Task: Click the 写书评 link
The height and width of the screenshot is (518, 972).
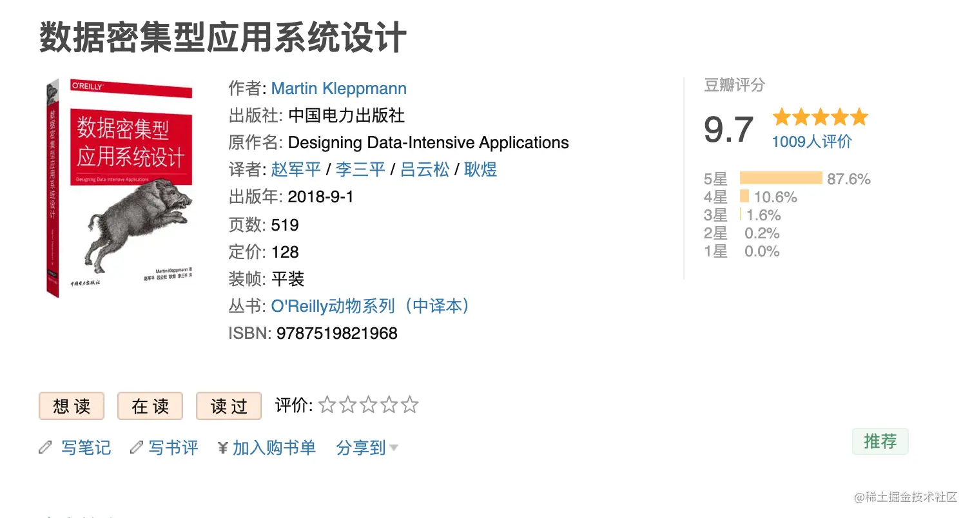Action: tap(173, 448)
